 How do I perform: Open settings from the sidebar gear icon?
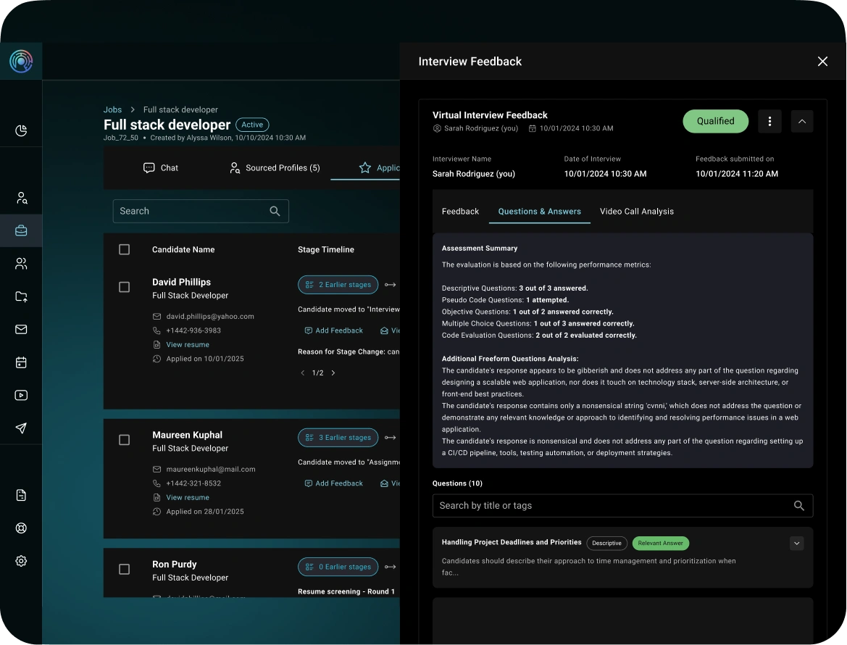tap(21, 561)
